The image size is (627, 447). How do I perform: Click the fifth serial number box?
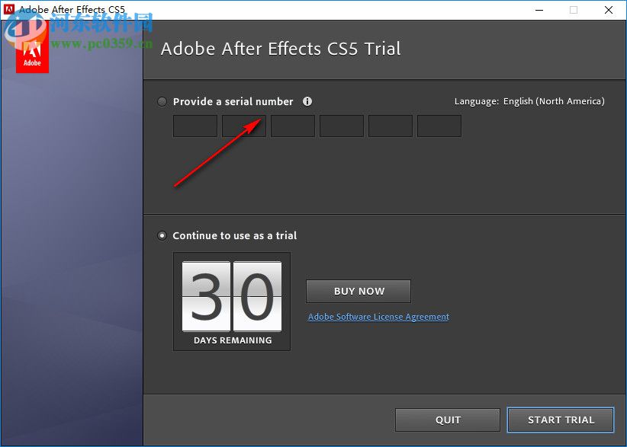click(390, 126)
